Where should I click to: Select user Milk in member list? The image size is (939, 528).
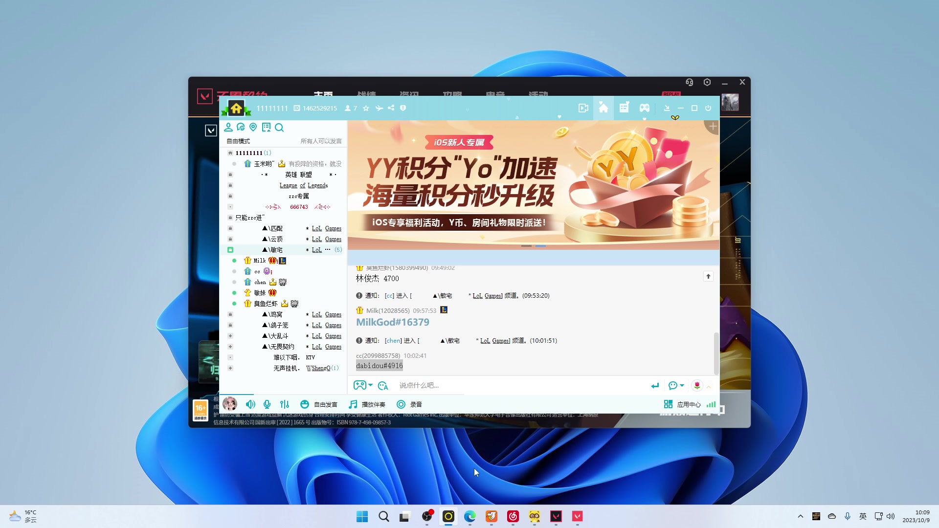[284, 261]
